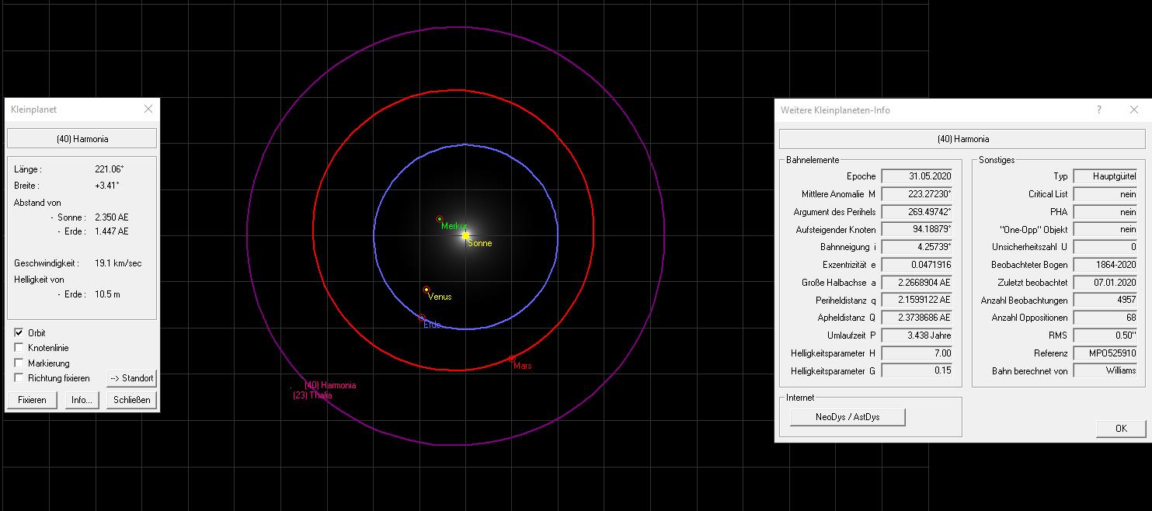This screenshot has width=1152, height=511.
Task: Click the --> Standort button
Action: (131, 378)
